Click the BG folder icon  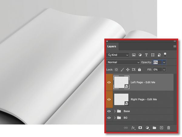click(x=119, y=118)
